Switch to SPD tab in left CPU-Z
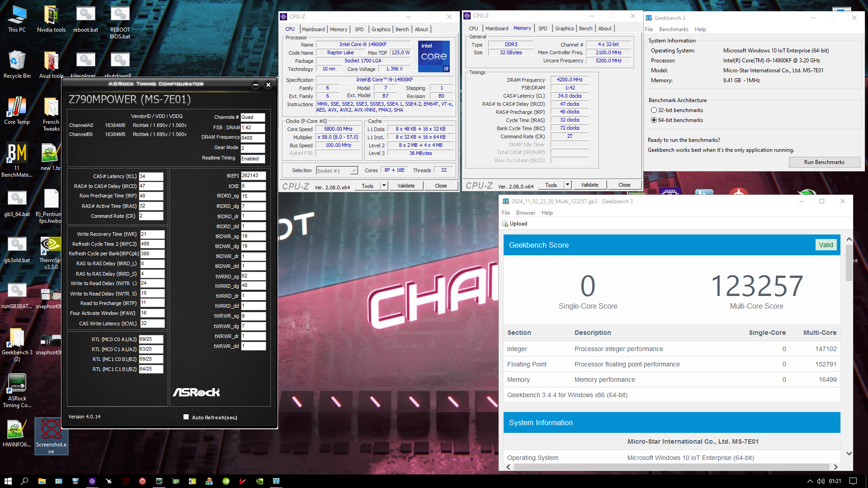 (359, 29)
